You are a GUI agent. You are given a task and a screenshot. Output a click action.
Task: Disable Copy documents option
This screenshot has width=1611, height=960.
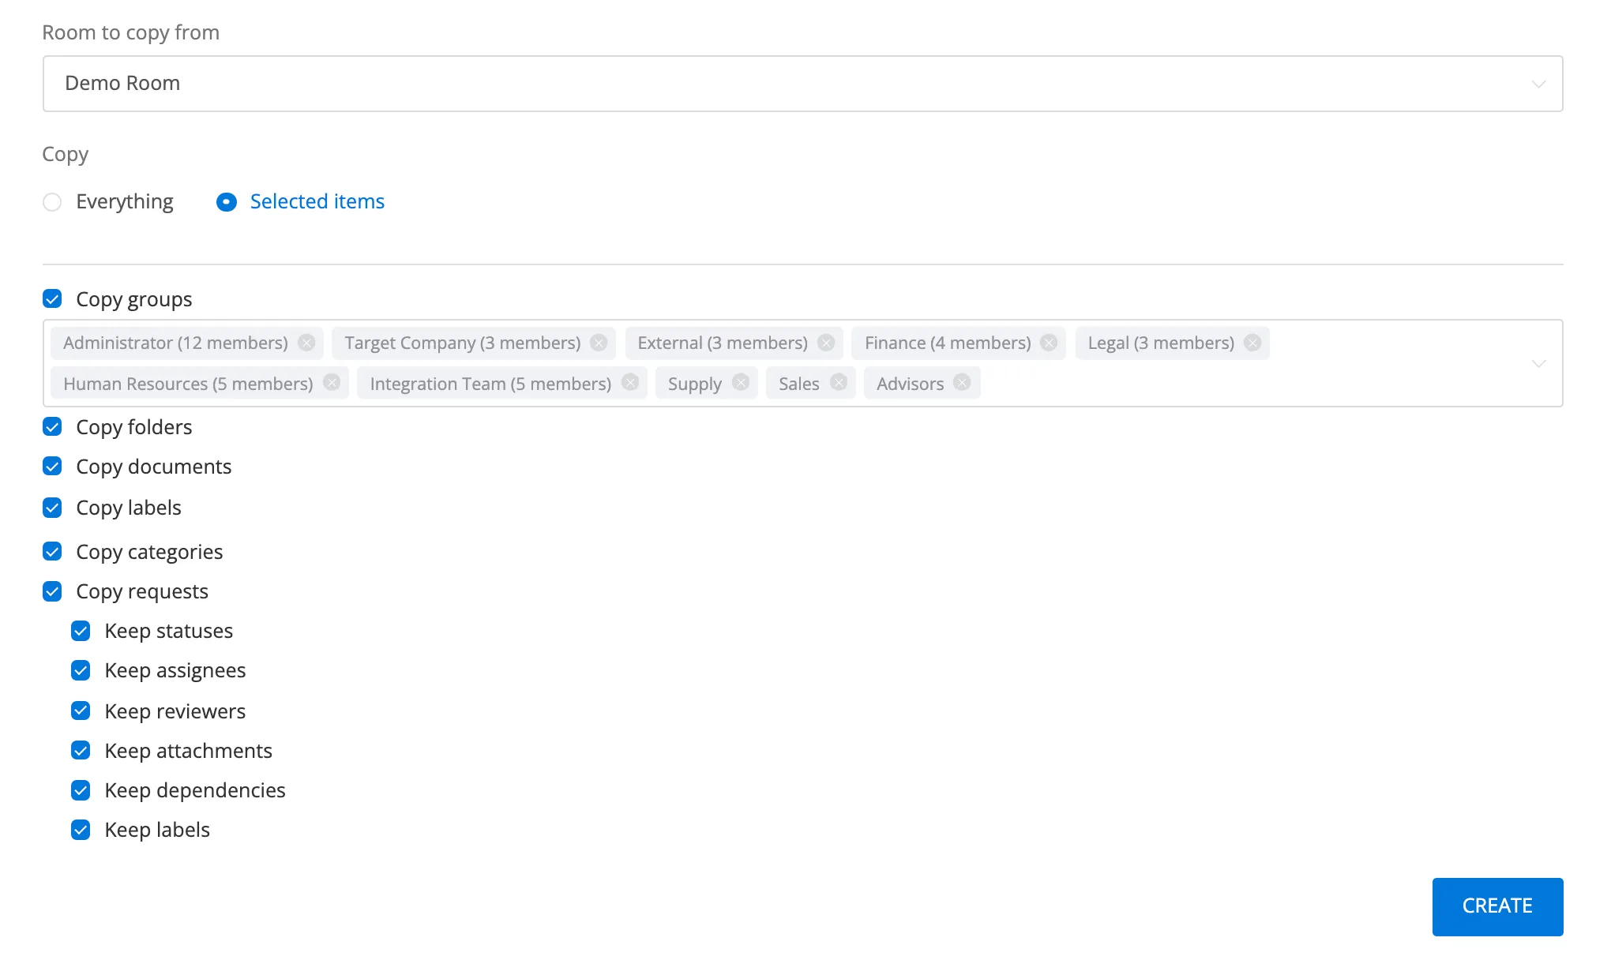[x=52, y=467]
